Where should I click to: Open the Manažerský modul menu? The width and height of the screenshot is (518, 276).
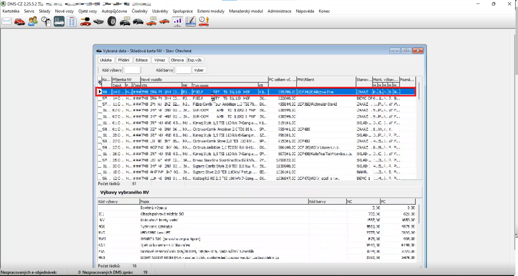tap(246, 11)
